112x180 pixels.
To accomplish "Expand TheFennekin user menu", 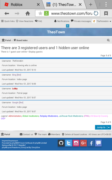I will 102,21.
